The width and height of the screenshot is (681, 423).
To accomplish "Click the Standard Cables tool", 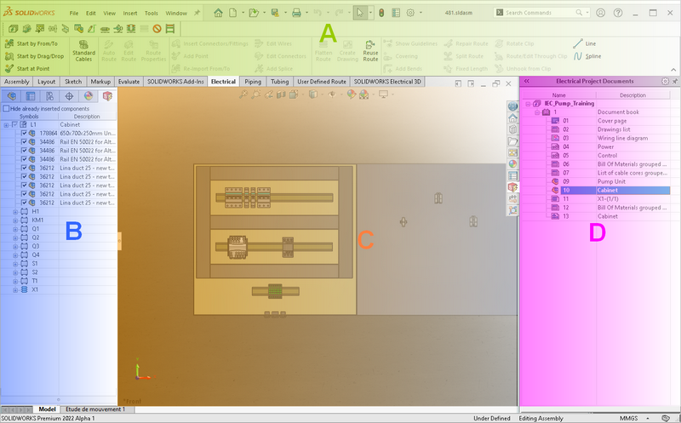I will tap(84, 53).
